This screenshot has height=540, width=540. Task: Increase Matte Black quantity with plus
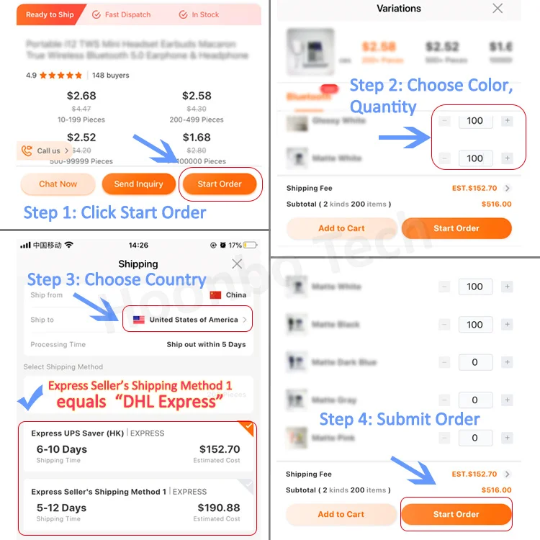pos(507,325)
